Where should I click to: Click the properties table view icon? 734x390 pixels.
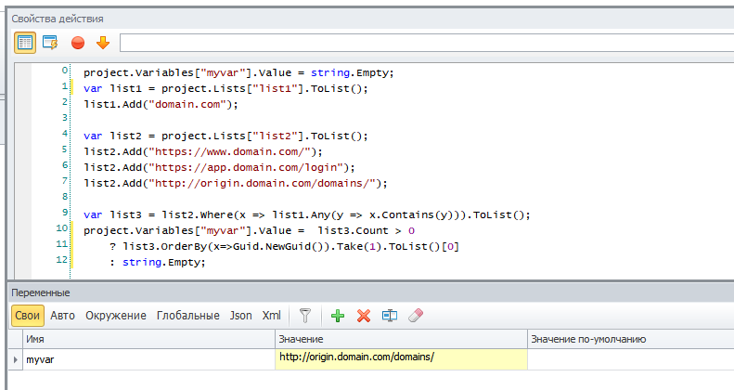(x=25, y=42)
